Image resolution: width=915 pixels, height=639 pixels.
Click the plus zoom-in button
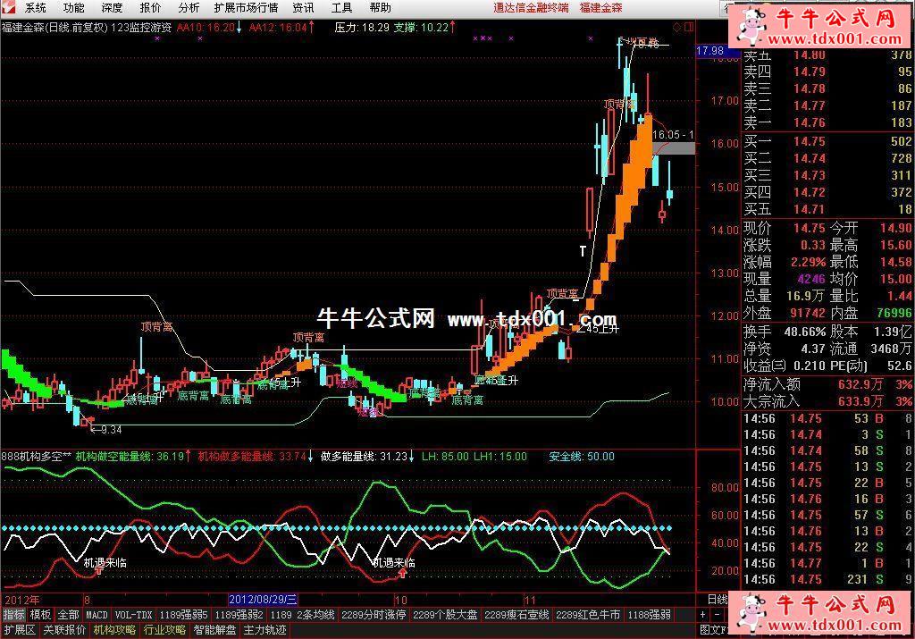point(704,615)
